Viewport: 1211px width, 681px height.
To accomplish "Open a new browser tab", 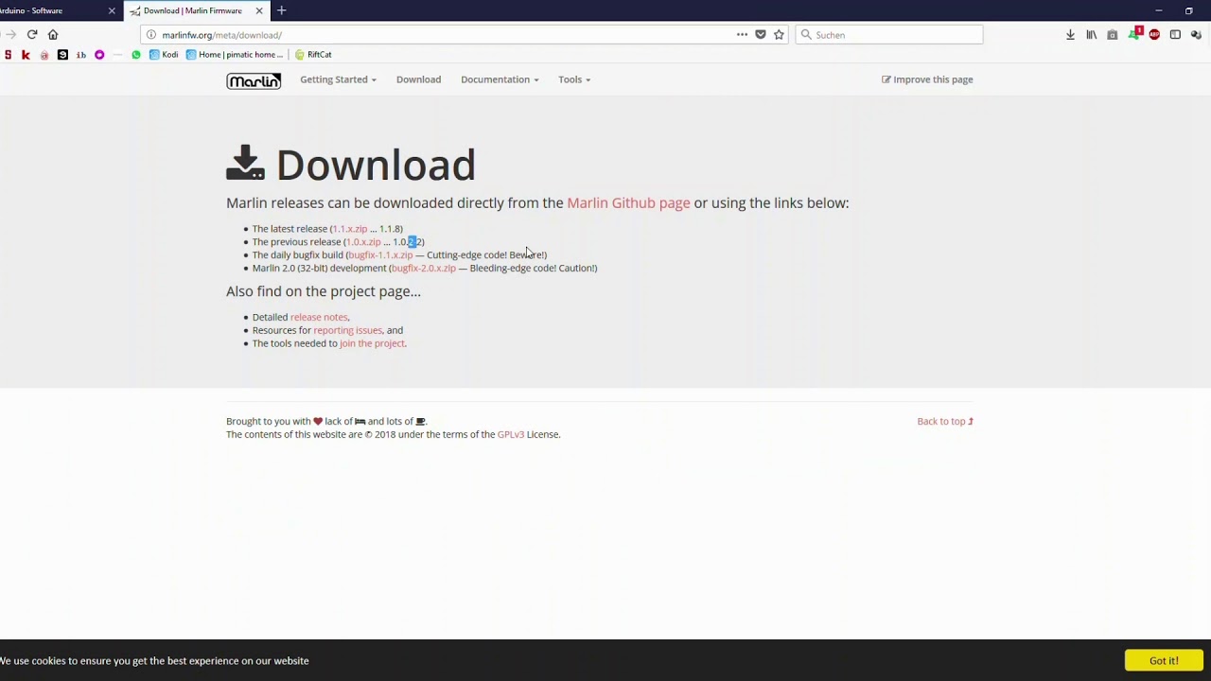I will click(281, 10).
